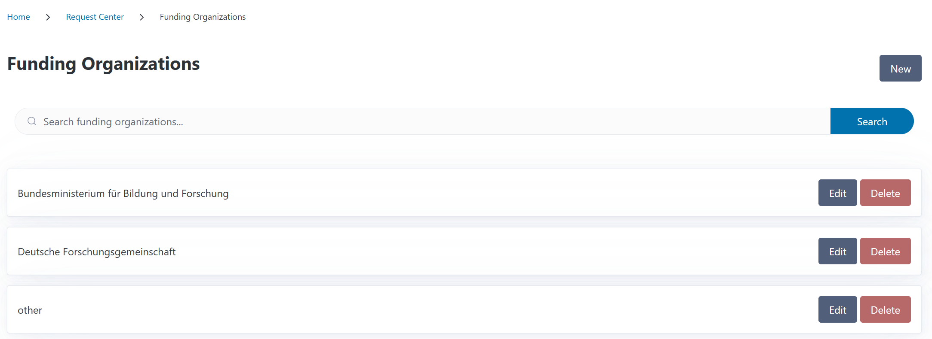
Task: Click the Funding Organizations page heading
Action: 104,64
